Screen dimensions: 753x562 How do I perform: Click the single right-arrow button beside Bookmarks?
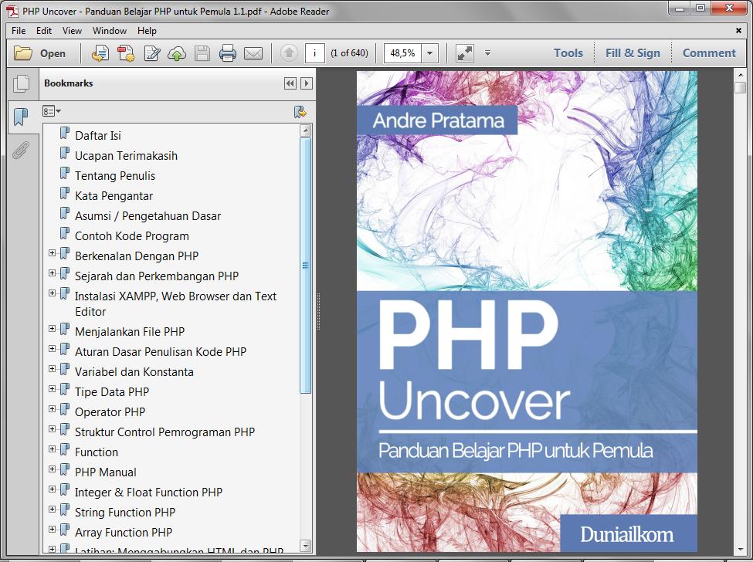pos(306,83)
